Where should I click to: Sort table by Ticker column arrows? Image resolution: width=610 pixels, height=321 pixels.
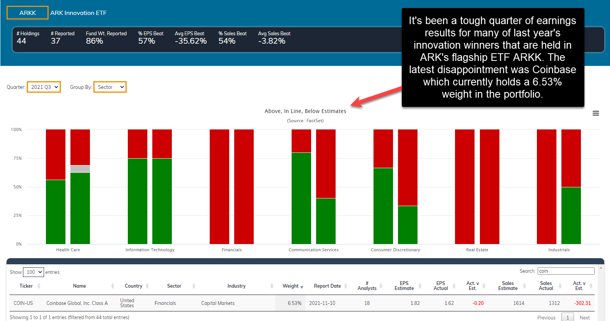(39, 286)
